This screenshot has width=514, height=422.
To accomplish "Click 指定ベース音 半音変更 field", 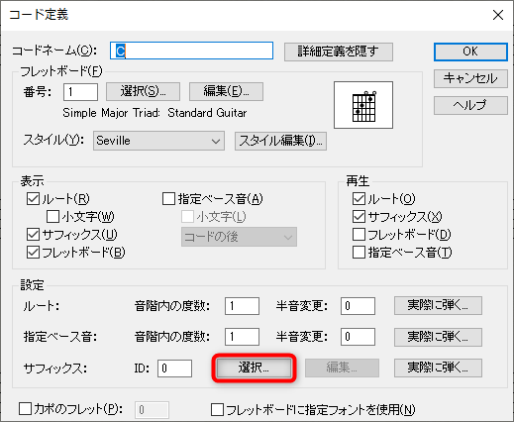I will (x=358, y=337).
